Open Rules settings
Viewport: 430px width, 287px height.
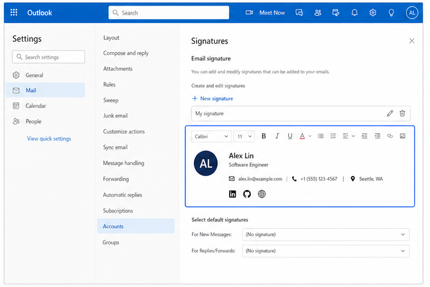(109, 84)
